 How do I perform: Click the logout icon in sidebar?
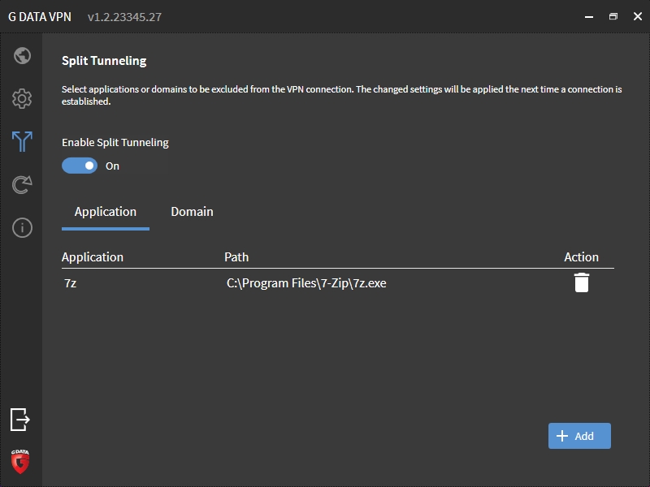[19, 420]
